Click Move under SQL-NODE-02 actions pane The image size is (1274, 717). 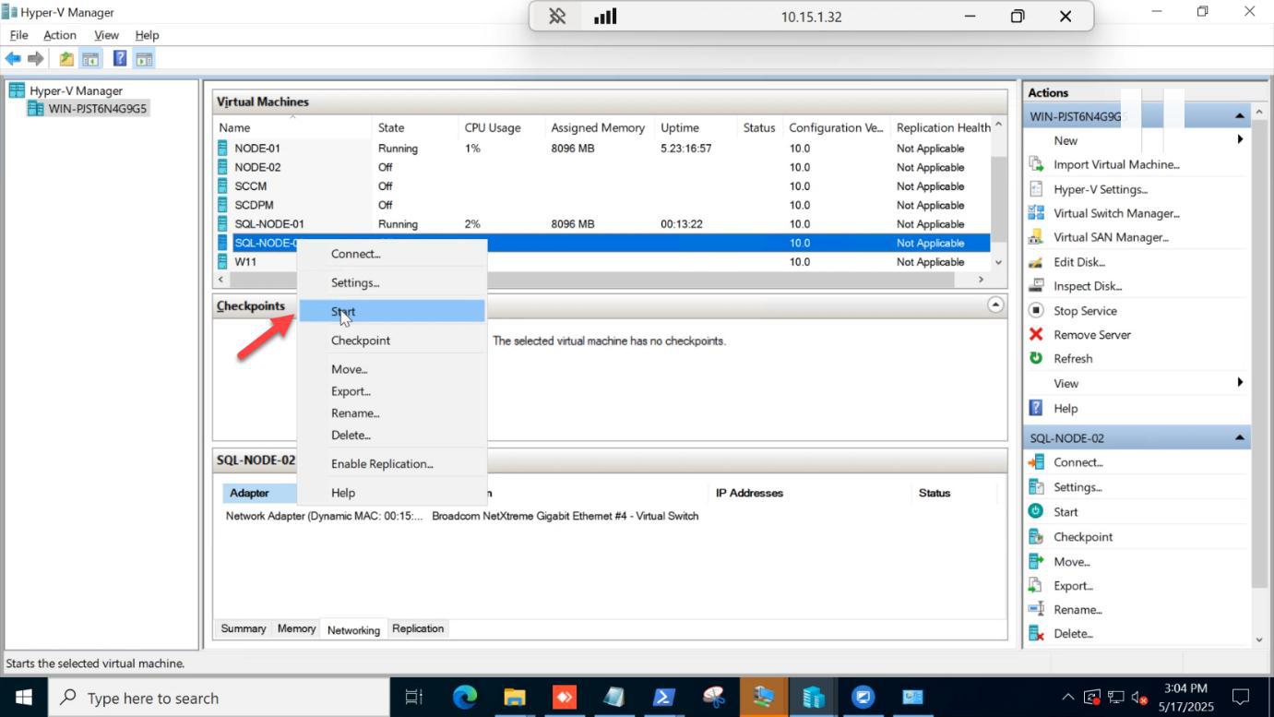(x=1071, y=562)
